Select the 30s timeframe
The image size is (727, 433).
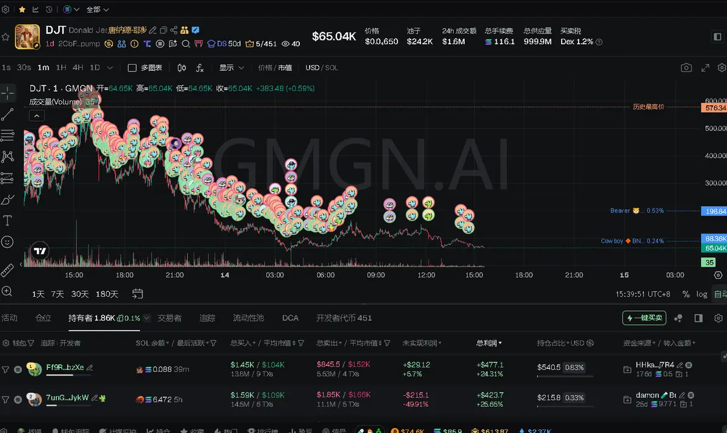click(24, 68)
